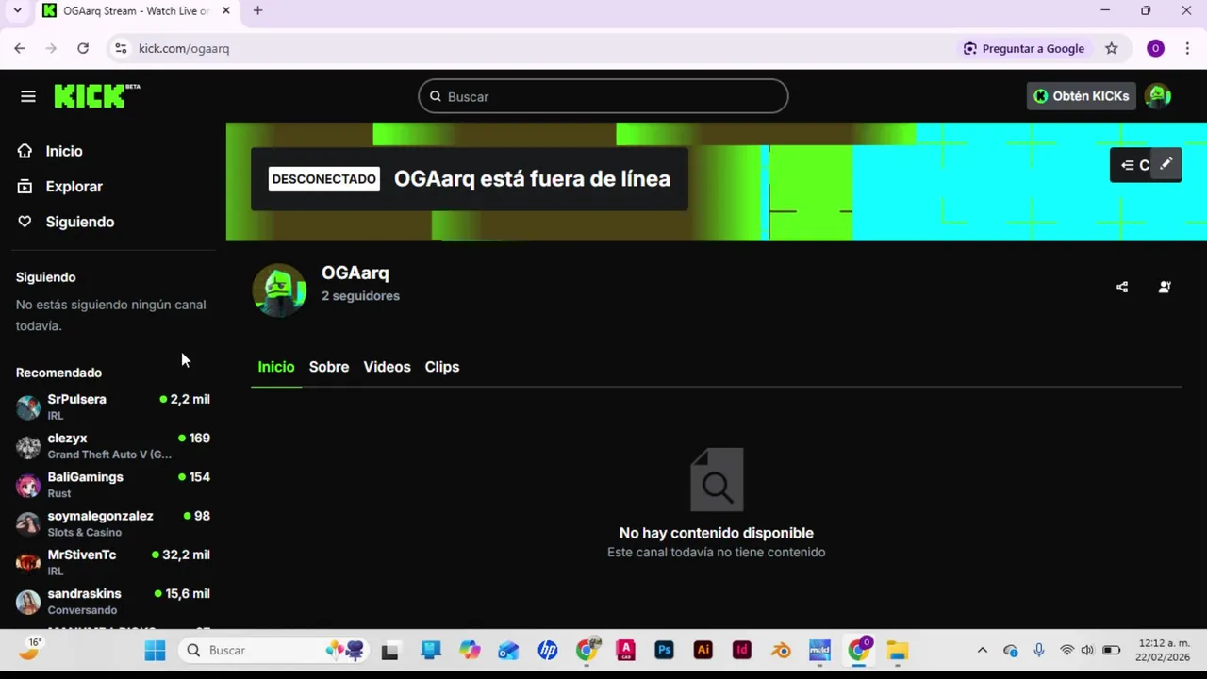This screenshot has height=679, width=1207.
Task: Open the tab search dropdown arrow
Action: coord(17,10)
